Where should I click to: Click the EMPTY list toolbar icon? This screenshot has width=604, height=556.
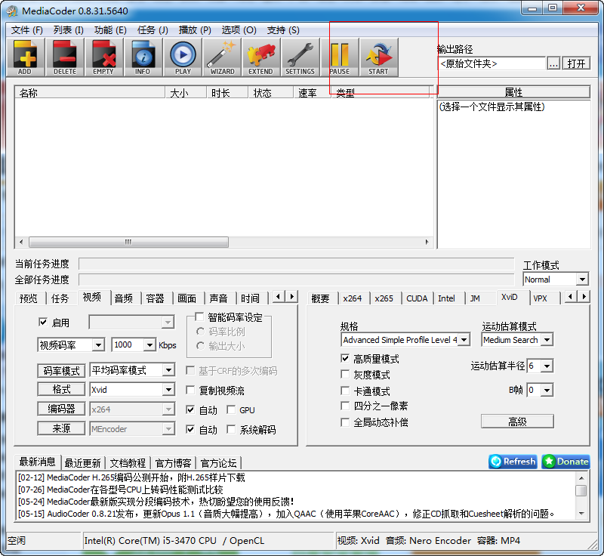coord(104,57)
